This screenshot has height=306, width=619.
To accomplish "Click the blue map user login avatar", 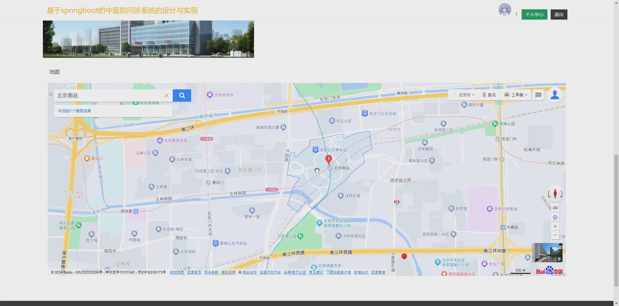I will 555,95.
